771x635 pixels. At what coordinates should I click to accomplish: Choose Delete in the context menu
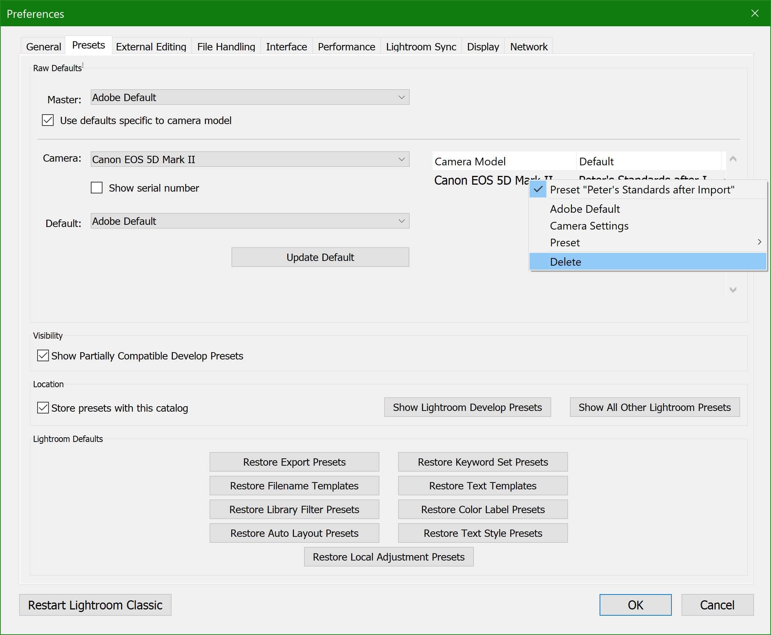click(x=565, y=262)
